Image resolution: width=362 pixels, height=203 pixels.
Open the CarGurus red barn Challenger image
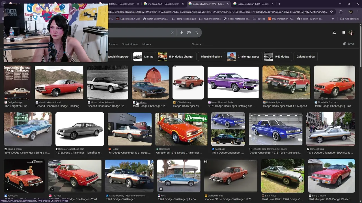(150, 82)
